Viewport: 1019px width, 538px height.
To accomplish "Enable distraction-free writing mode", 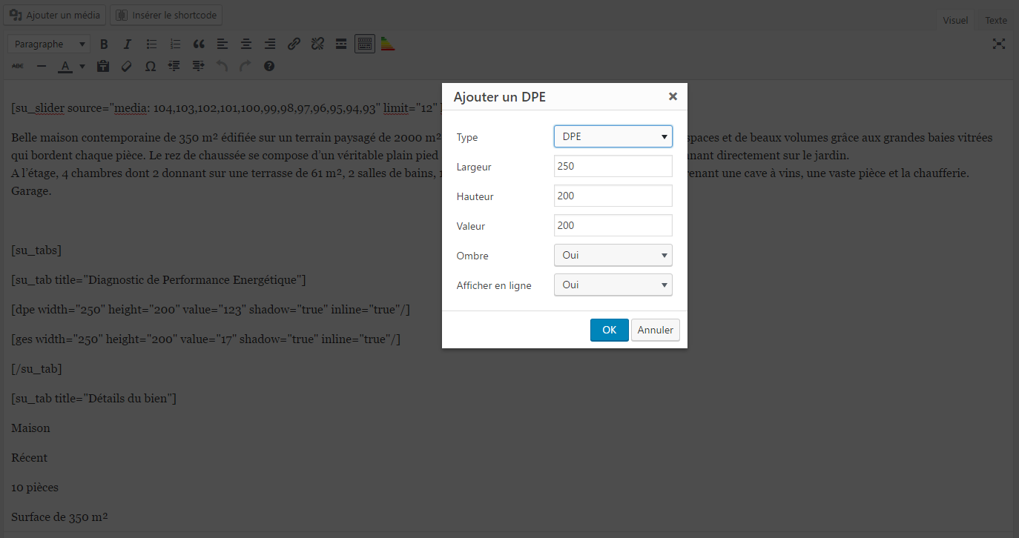I will 999,44.
